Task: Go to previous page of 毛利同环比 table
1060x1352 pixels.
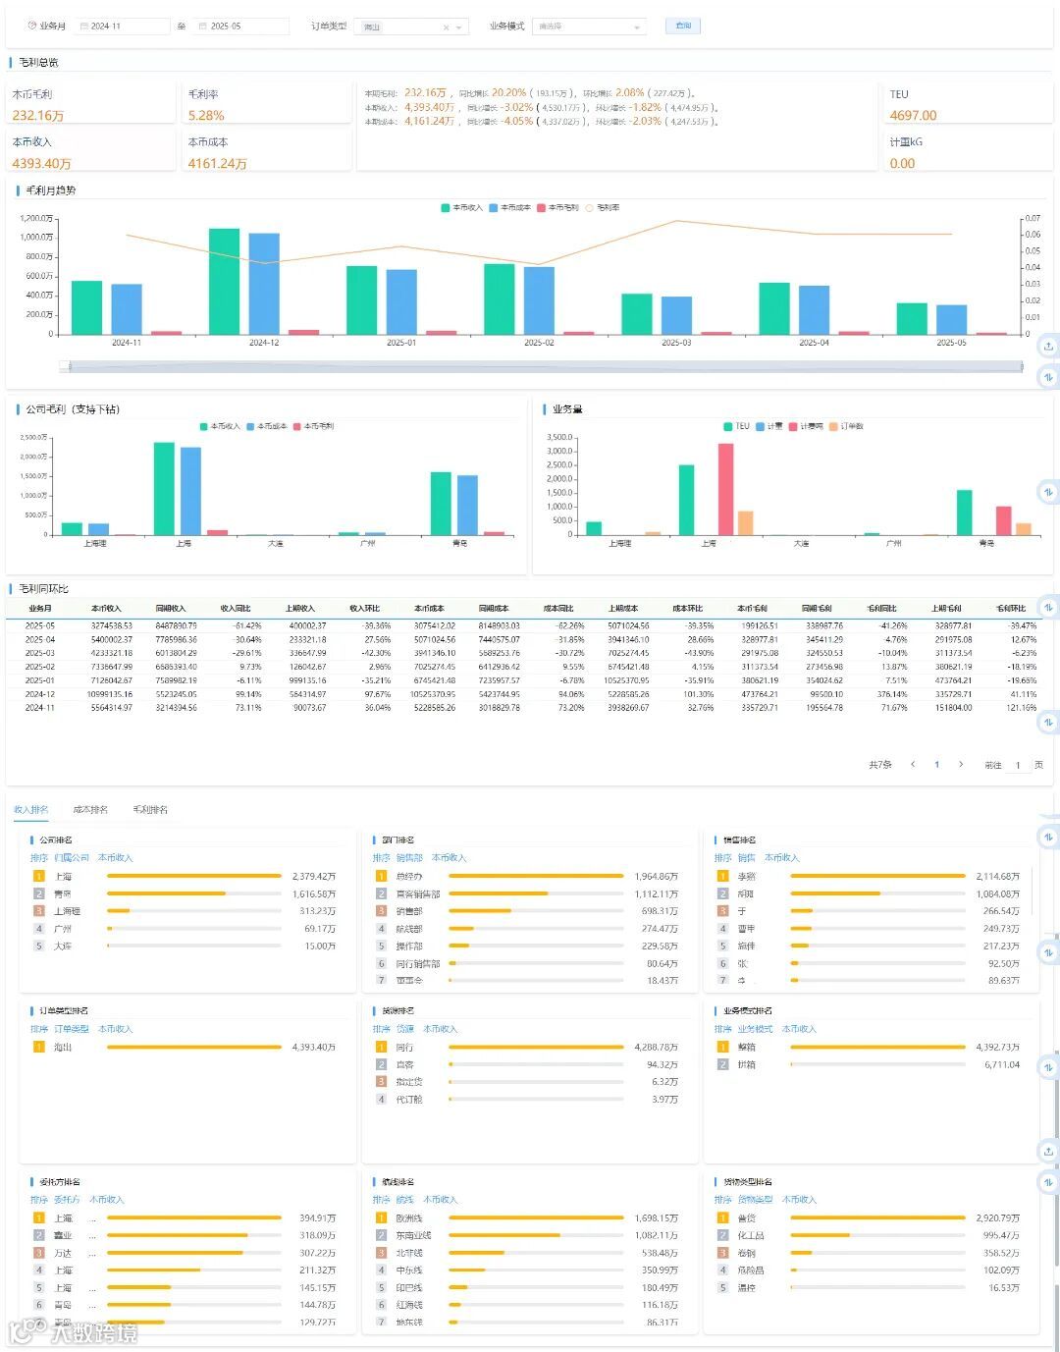Action: pyautogui.click(x=913, y=764)
